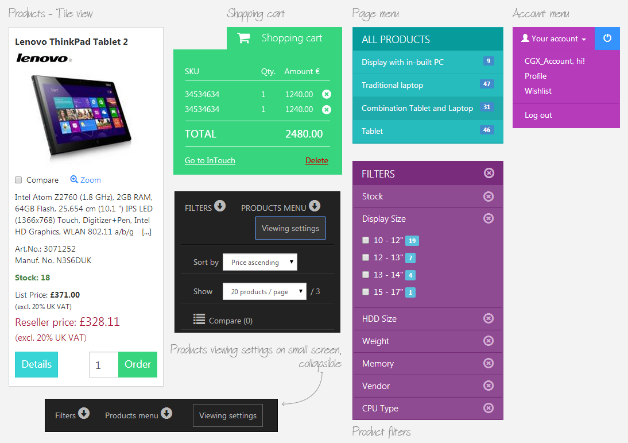Image resolution: width=628 pixels, height=443 pixels.
Task: Click the Details button
Action: click(x=36, y=364)
